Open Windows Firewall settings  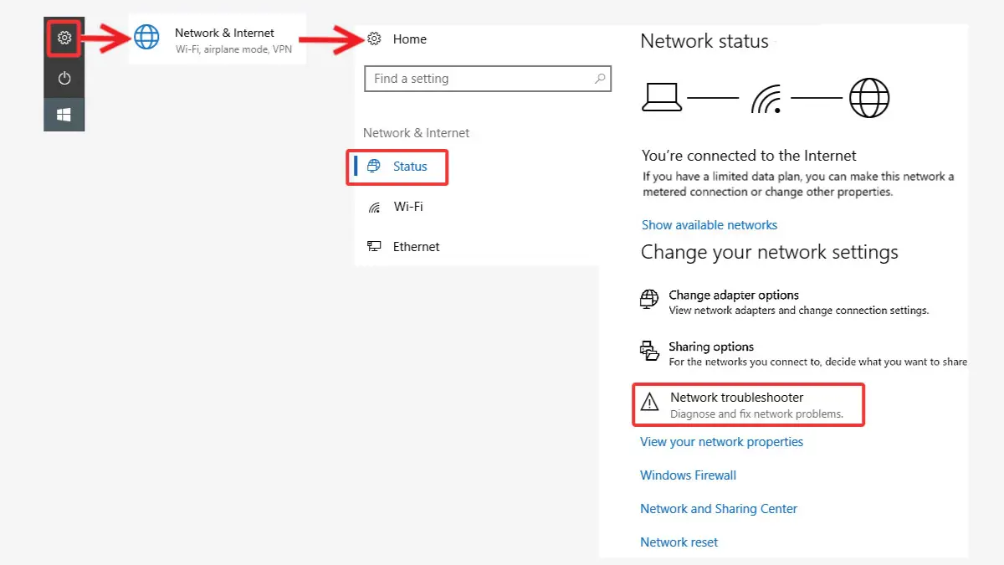pos(688,475)
